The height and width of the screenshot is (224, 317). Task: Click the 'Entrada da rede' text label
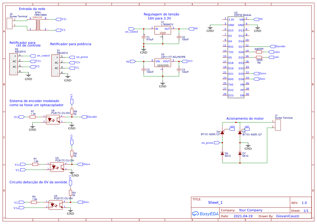[x=32, y=9]
